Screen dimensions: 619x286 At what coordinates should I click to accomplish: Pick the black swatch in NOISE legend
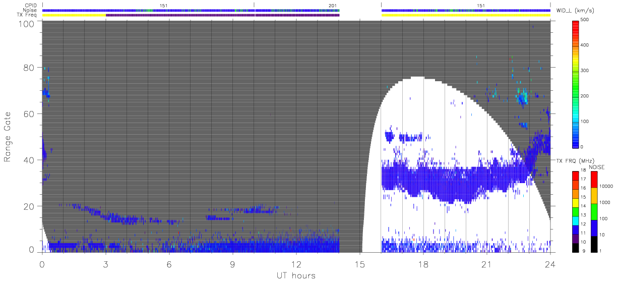[x=594, y=244]
